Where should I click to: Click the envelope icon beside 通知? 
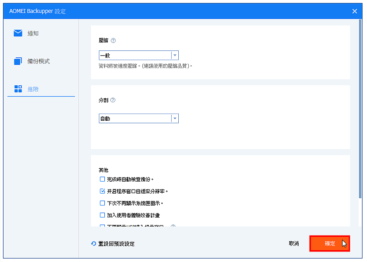point(18,33)
